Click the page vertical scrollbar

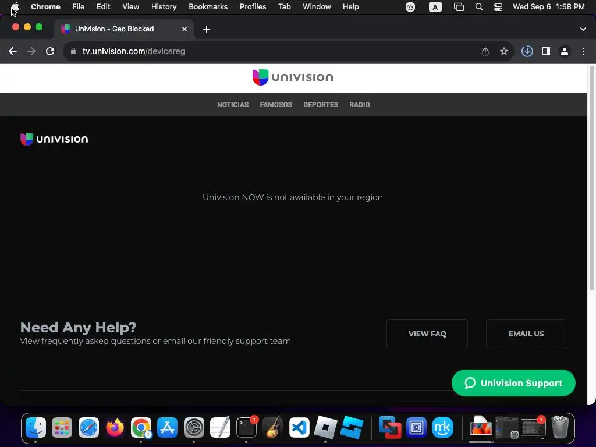pos(591,179)
